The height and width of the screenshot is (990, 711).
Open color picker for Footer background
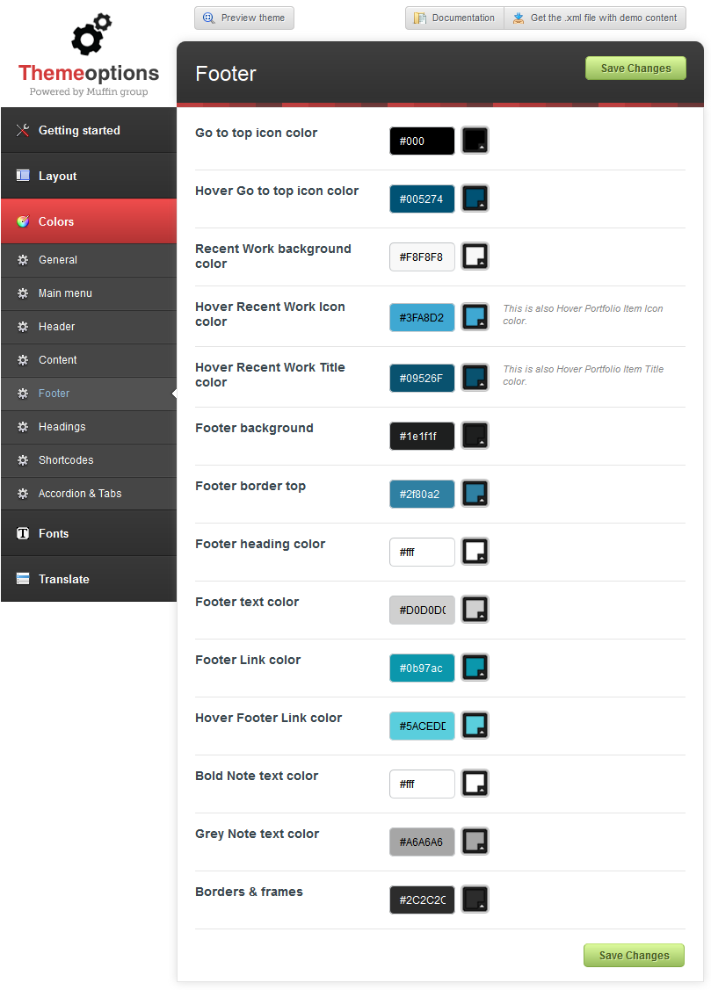[475, 436]
